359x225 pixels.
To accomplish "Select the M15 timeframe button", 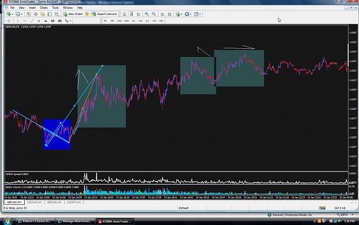I will click(x=119, y=21).
